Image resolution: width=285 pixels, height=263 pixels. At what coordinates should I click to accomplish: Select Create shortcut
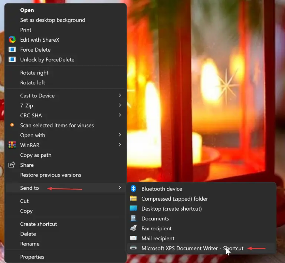[66, 224]
